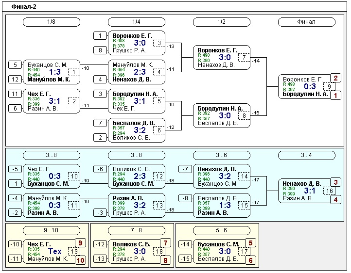Open the dashed match number 9 box in the final
Screen dimensions: 351x273
pyautogui.click(x=329, y=87)
